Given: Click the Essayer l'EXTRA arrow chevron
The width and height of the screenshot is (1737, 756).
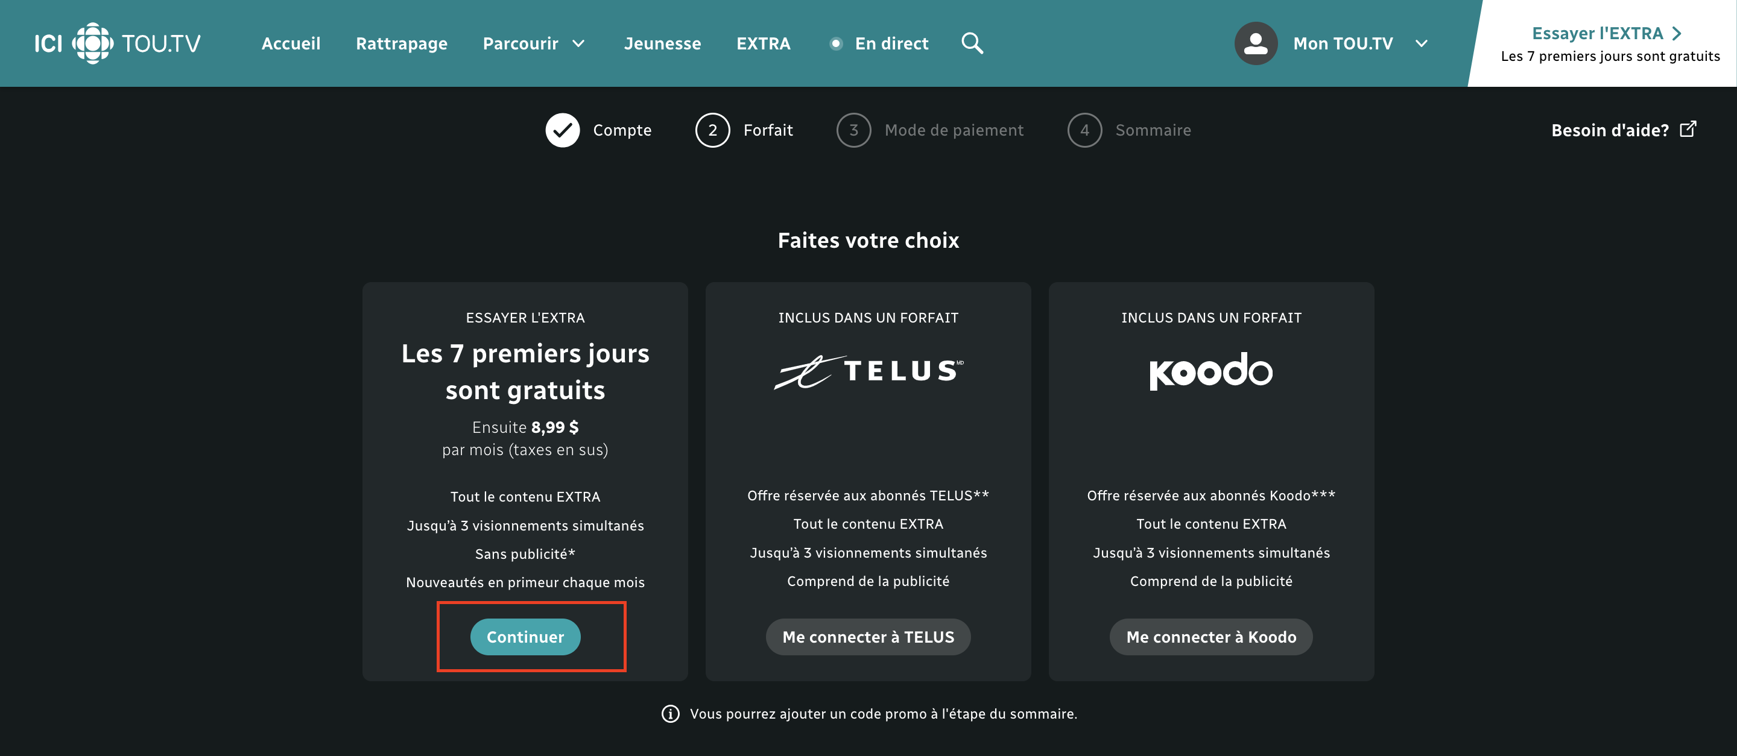Looking at the screenshot, I should point(1677,33).
